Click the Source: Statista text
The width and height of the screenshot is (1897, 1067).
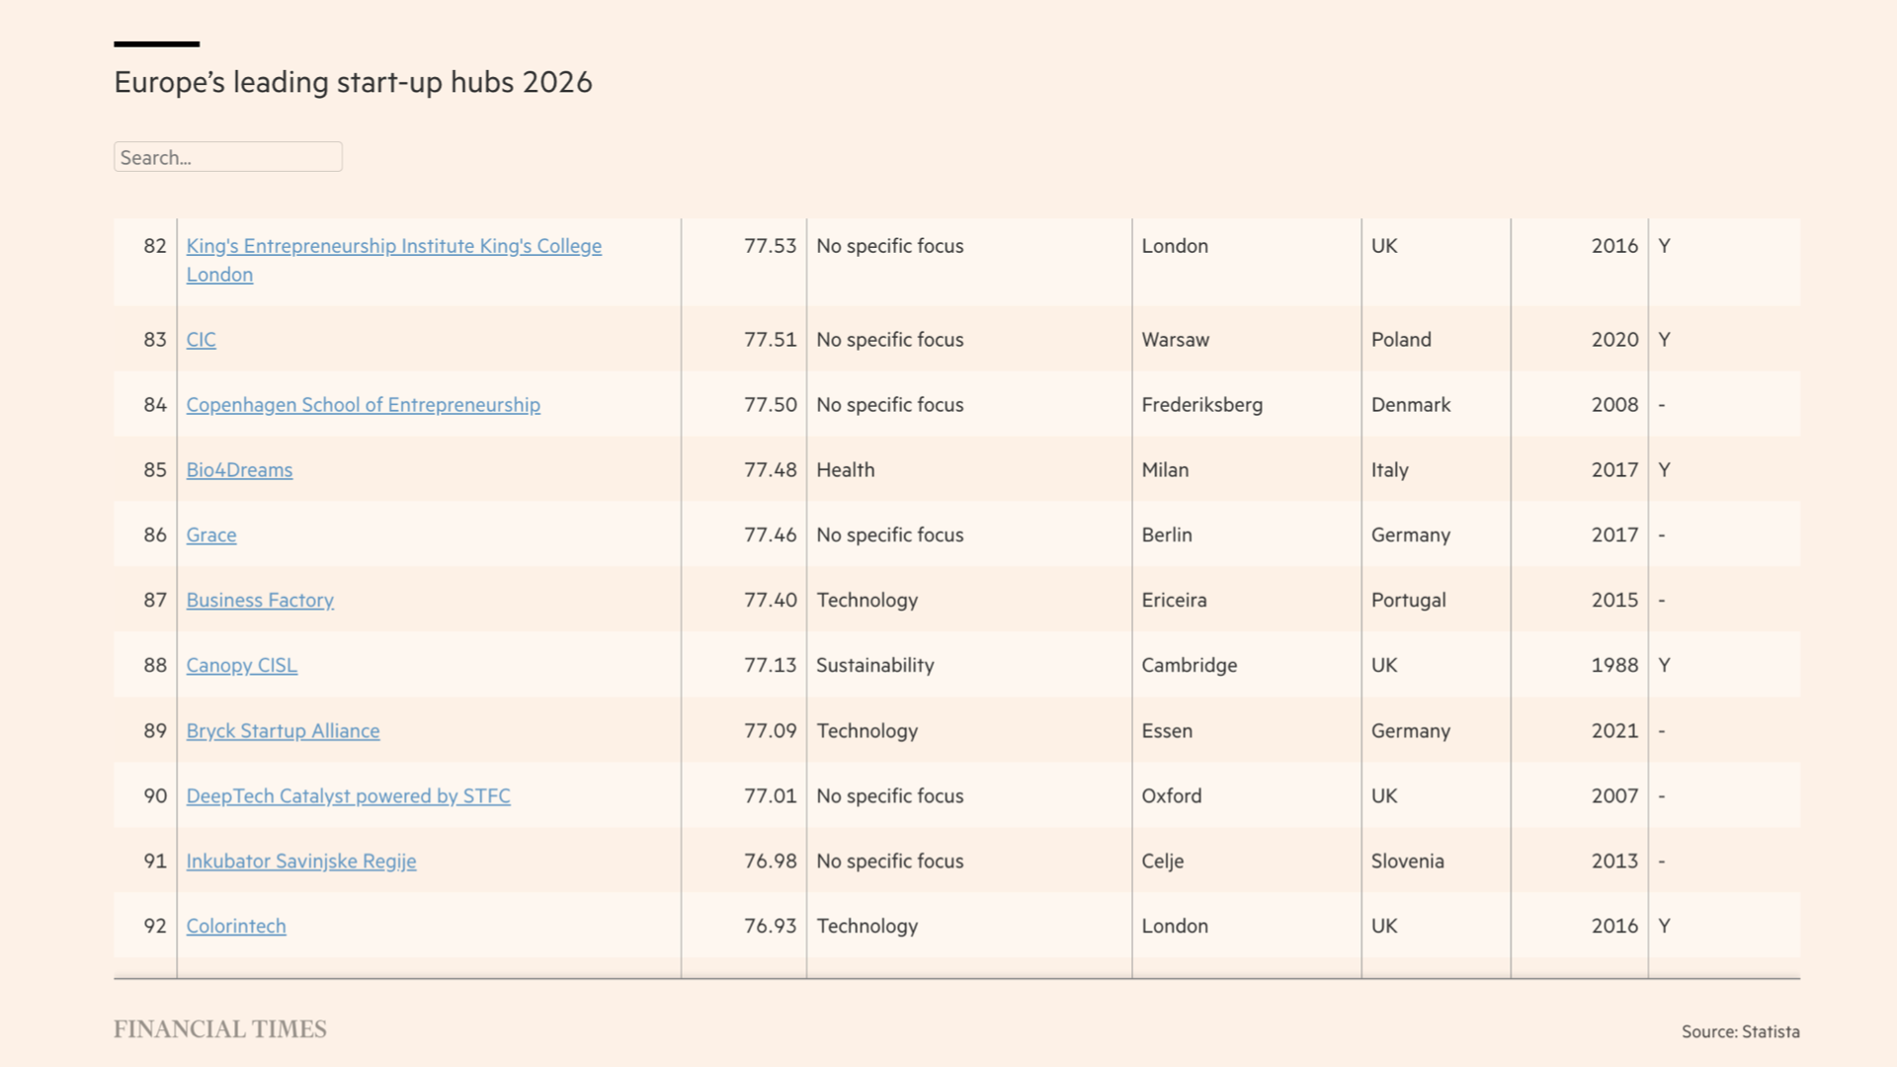(x=1740, y=1031)
